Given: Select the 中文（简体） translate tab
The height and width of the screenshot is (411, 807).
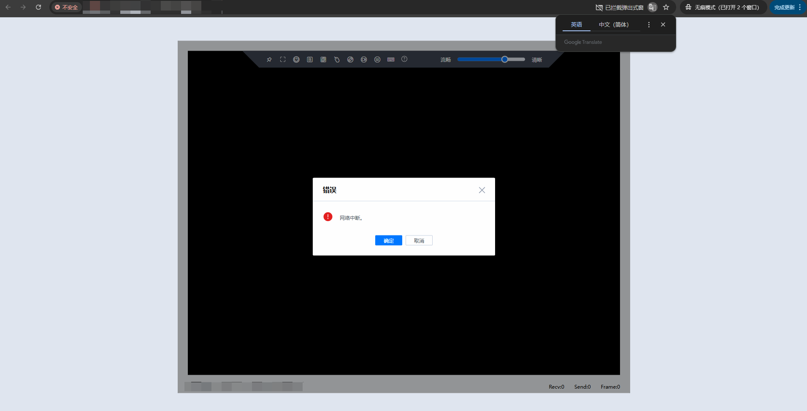Looking at the screenshot, I should [x=613, y=24].
